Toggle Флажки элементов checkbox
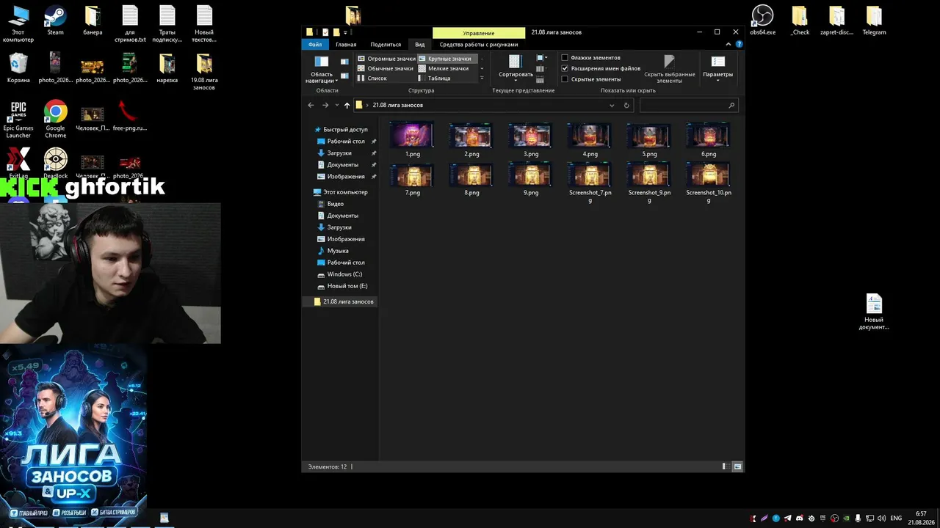 pos(565,57)
